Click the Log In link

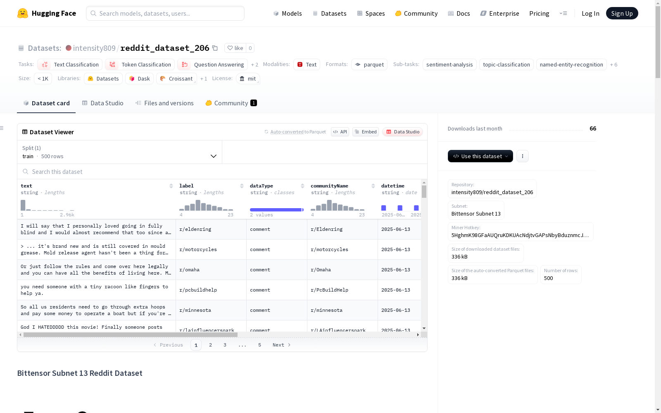pyautogui.click(x=590, y=13)
